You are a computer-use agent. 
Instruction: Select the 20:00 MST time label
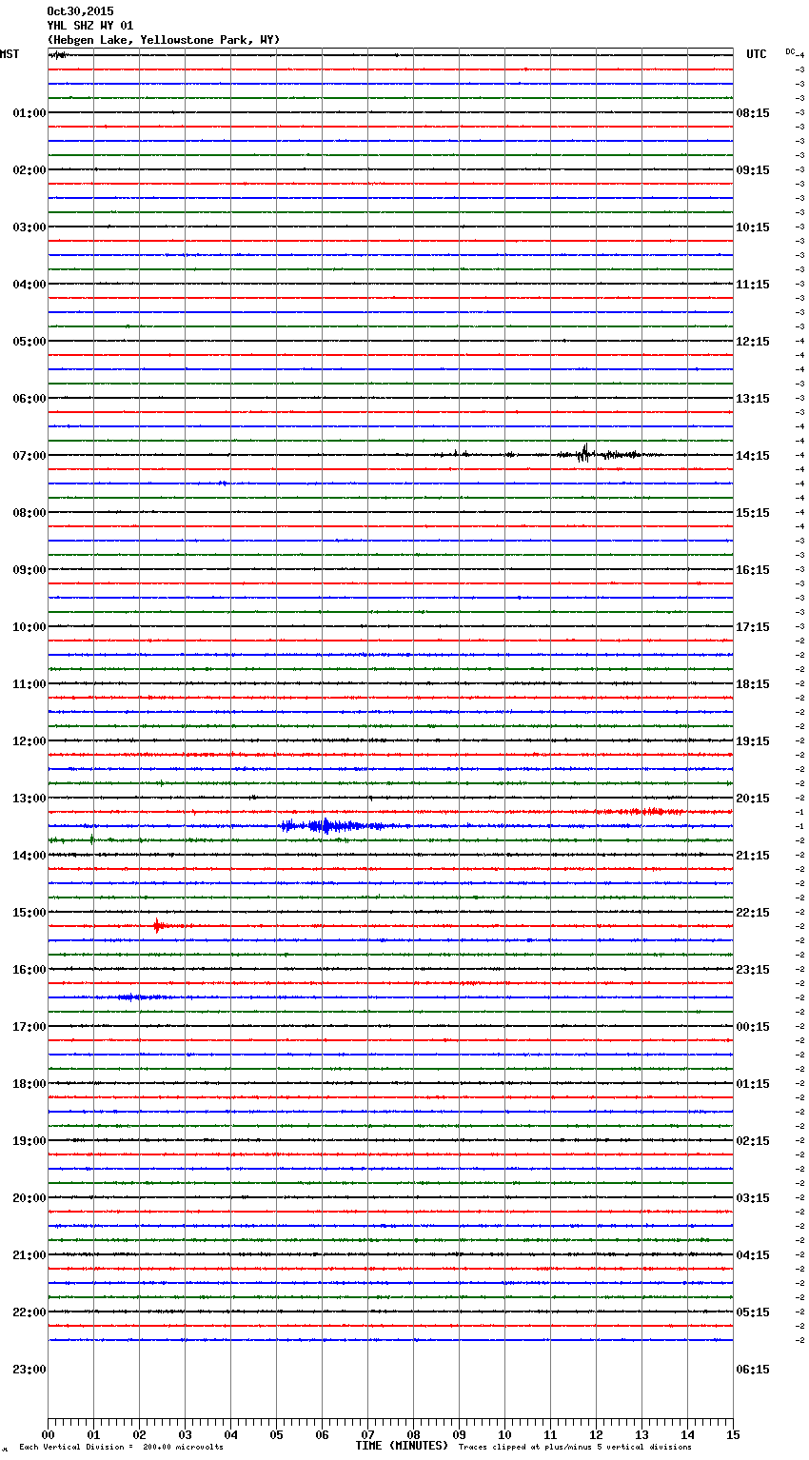[30, 1198]
